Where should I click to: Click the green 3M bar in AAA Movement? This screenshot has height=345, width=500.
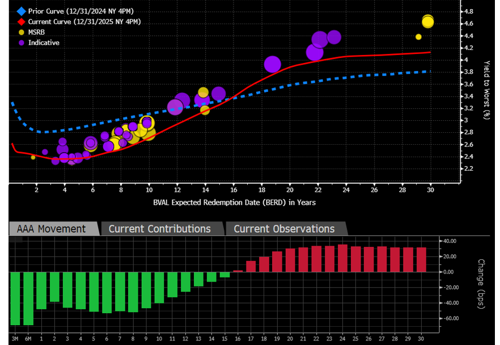click(x=15, y=298)
